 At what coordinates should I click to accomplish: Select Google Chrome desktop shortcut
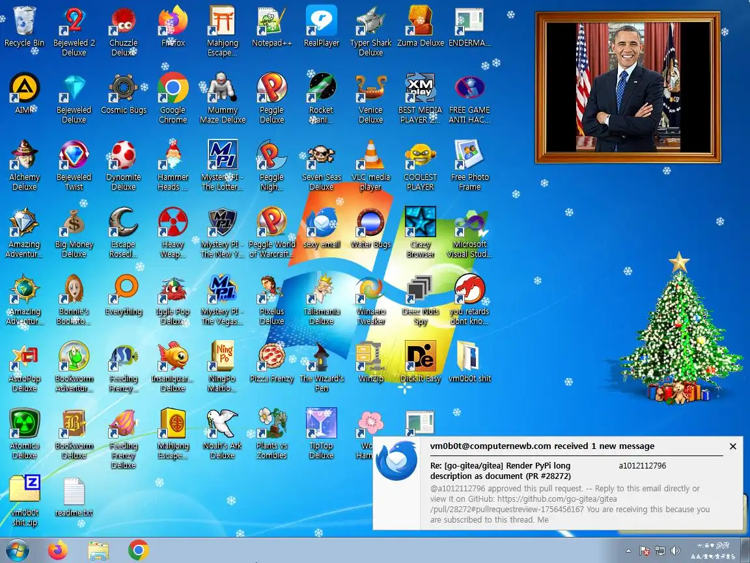[173, 98]
